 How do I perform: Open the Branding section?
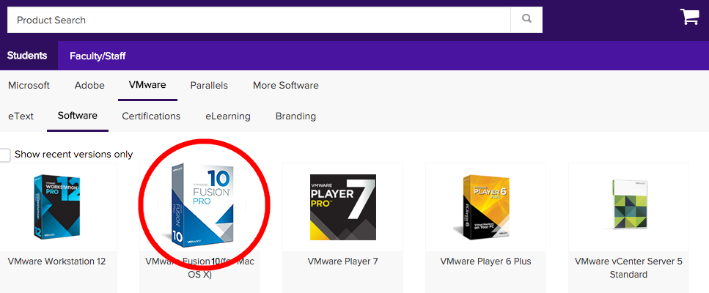pos(295,116)
